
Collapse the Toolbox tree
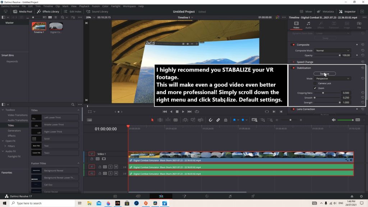[x=3, y=110]
